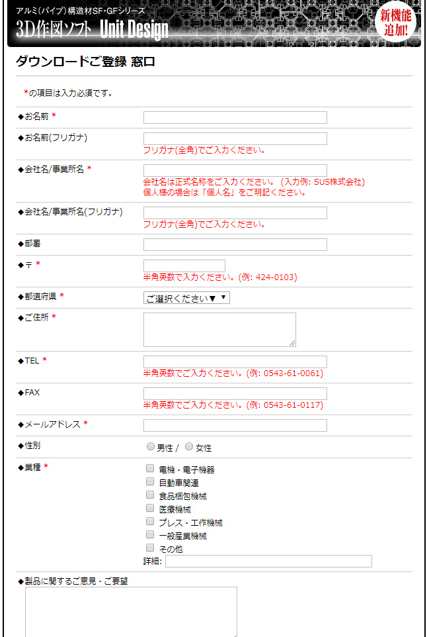Select the 女性 radio button
Screen dimensions: 429x637
(x=189, y=446)
